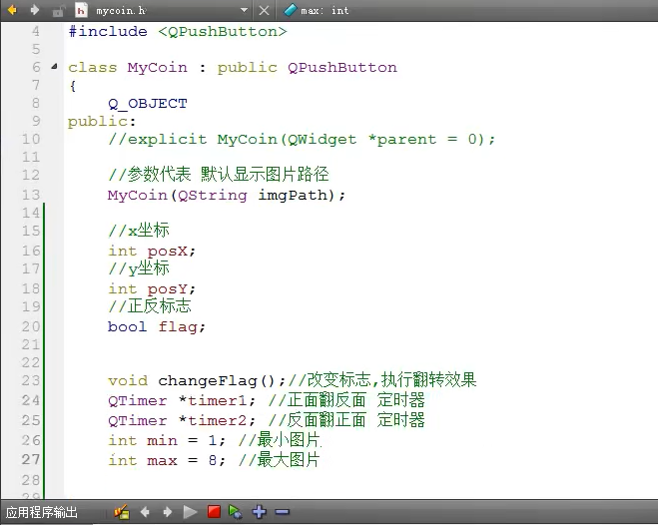Go to previous output item arrow
The width and height of the screenshot is (658, 525).
click(x=145, y=512)
